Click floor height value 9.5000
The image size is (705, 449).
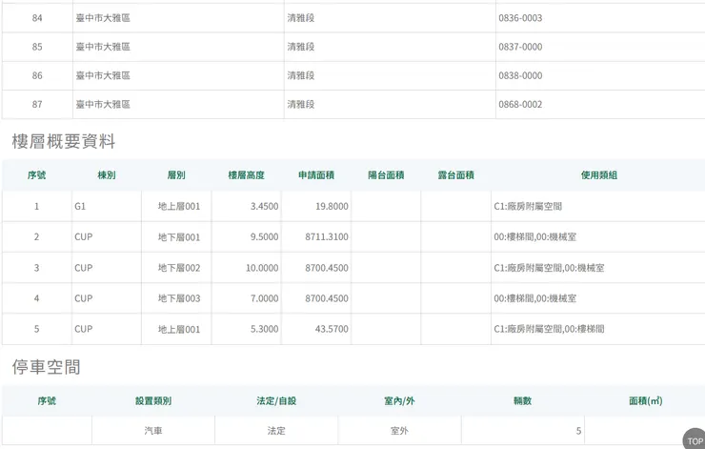pyautogui.click(x=265, y=237)
